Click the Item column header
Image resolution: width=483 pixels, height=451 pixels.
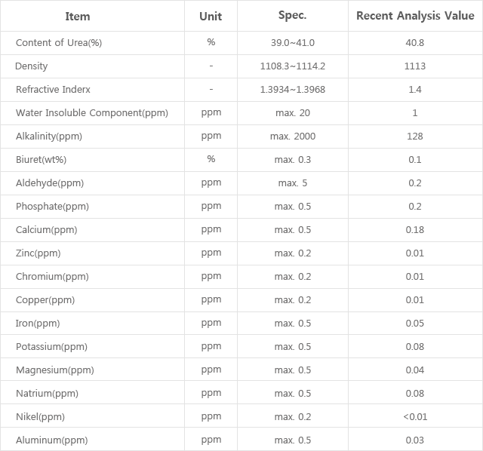(78, 17)
